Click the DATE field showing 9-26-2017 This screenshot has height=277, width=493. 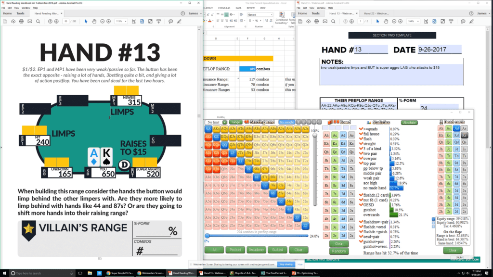coord(439,50)
